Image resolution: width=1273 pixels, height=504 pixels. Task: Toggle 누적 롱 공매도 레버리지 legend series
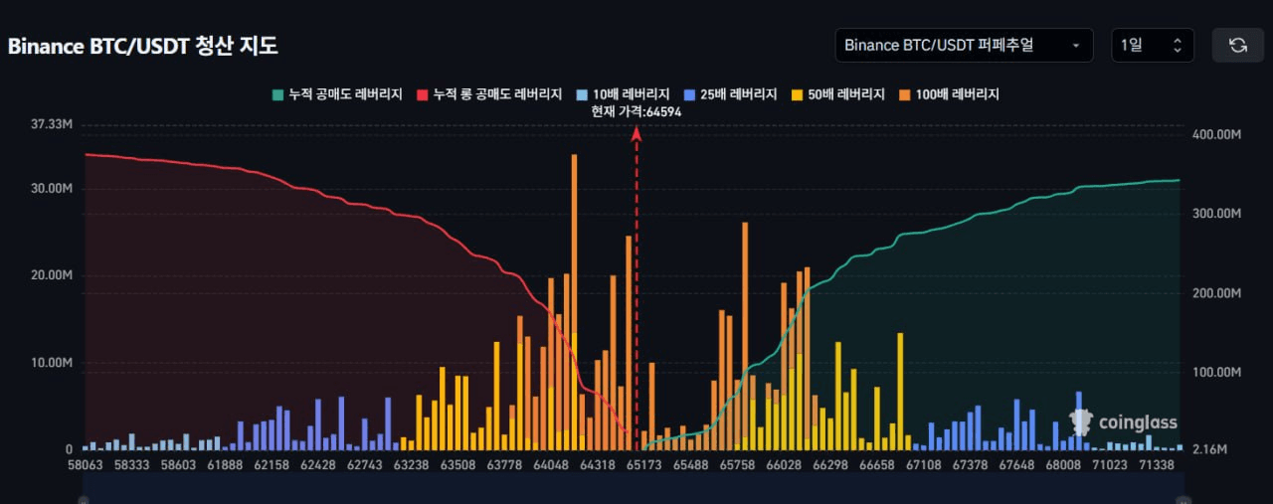489,94
